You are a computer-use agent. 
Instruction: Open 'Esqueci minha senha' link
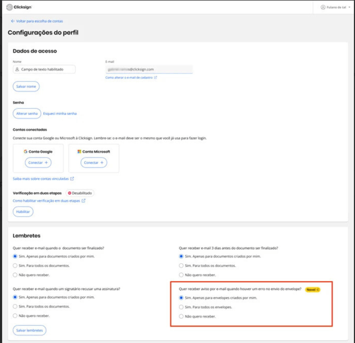[60, 113]
